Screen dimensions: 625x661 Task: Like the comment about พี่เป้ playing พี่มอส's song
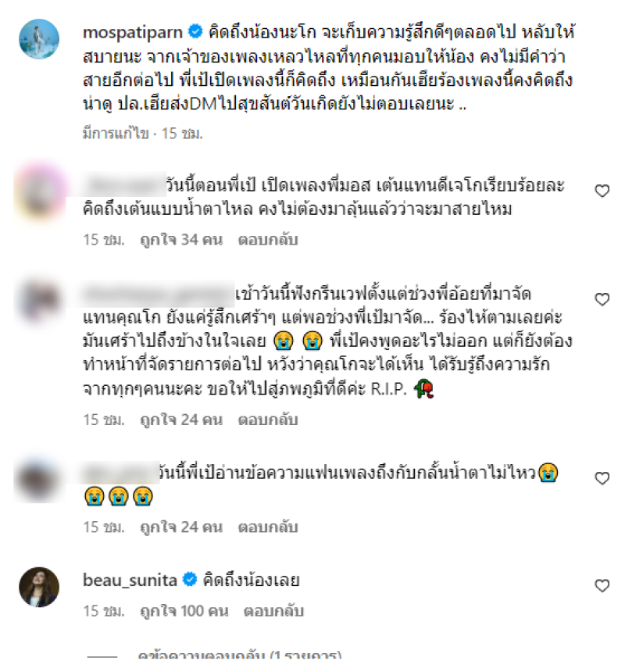[x=602, y=191]
